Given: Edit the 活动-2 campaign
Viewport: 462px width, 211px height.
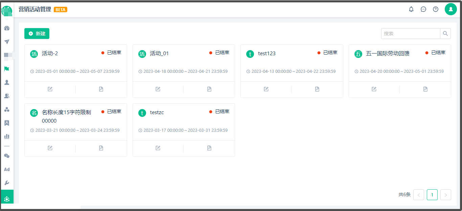Looking at the screenshot, I should 50,89.
